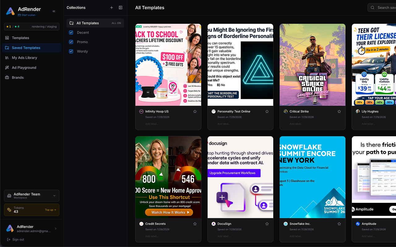Click the Sign out door icon
The width and height of the screenshot is (396, 247).
point(8,240)
